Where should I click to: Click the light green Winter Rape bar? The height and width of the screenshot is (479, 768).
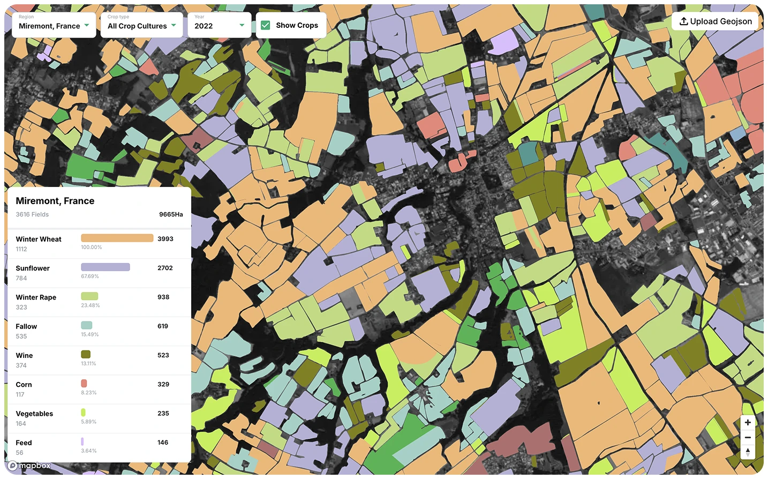pyautogui.click(x=89, y=296)
